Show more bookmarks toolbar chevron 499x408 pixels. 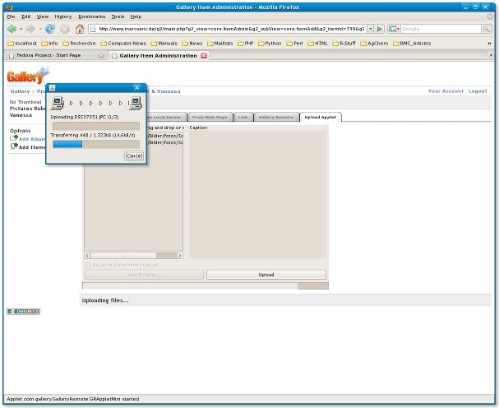click(x=489, y=43)
